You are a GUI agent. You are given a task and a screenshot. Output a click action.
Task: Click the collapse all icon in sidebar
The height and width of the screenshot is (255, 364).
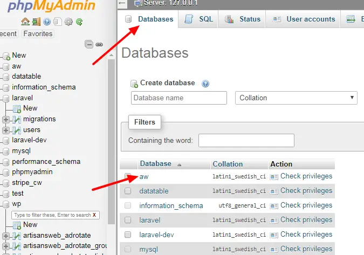point(89,44)
